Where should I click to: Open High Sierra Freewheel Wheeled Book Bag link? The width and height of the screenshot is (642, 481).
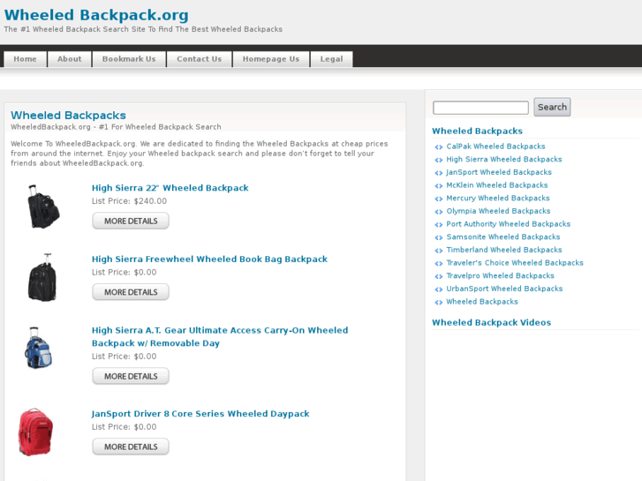pos(209,259)
